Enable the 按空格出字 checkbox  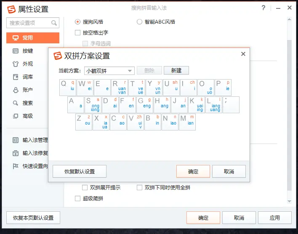77,33
